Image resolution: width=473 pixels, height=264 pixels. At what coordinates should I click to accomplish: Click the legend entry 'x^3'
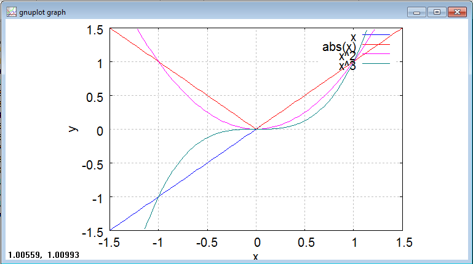(347, 66)
